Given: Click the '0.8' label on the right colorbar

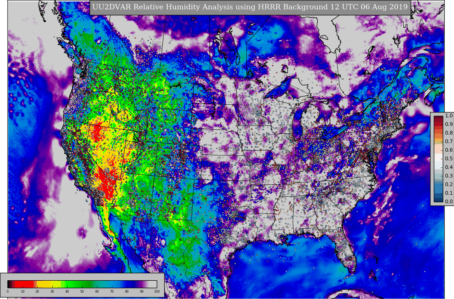Looking at the screenshot, I should tap(449, 133).
